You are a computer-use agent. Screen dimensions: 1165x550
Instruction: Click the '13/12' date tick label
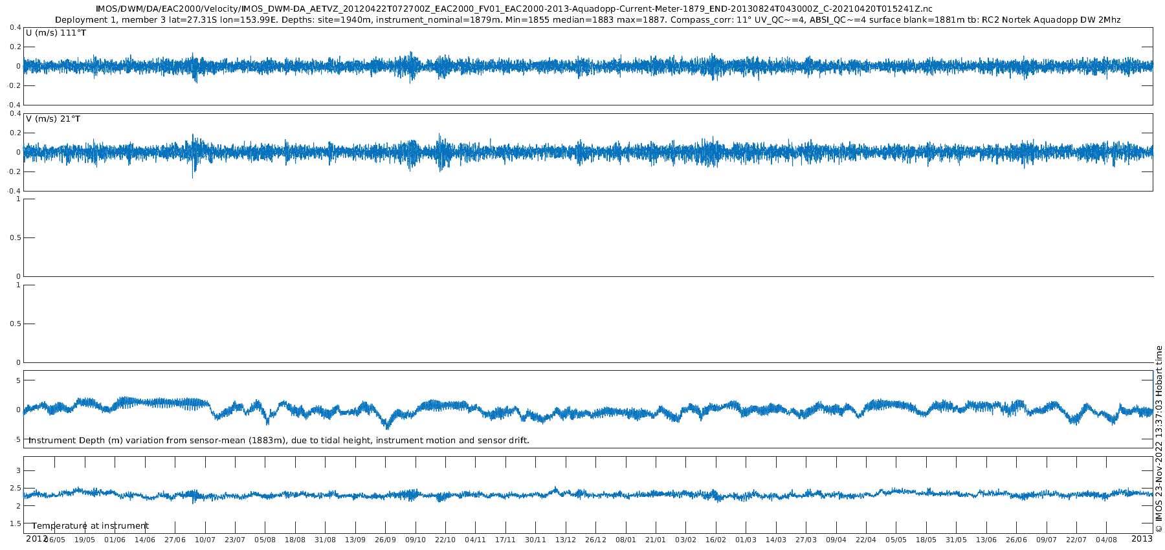pos(566,540)
